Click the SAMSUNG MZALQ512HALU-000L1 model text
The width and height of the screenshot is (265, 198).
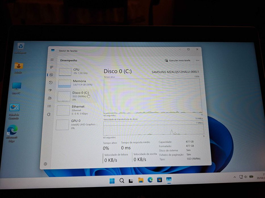175,72
